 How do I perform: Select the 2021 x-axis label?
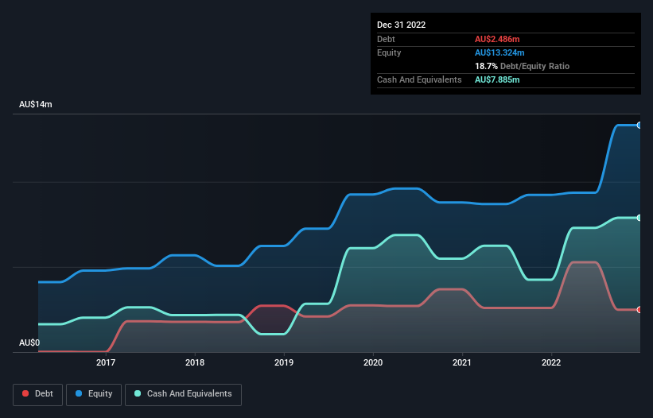pyautogui.click(x=462, y=362)
